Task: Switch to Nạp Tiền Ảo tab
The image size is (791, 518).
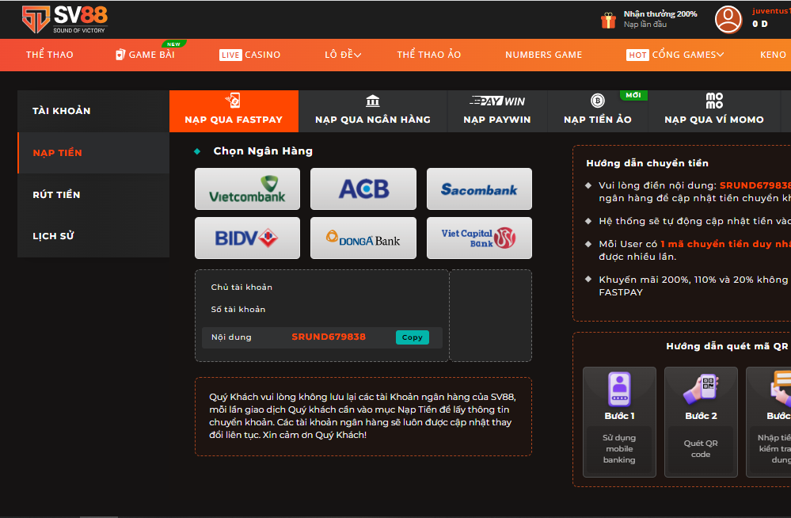Action: (x=597, y=111)
